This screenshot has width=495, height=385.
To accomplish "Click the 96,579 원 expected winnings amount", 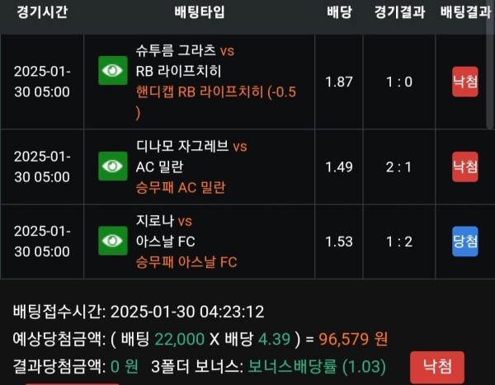I will click(x=353, y=339).
